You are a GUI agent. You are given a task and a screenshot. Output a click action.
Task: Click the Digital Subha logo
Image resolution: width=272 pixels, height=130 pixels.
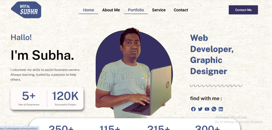(26, 10)
